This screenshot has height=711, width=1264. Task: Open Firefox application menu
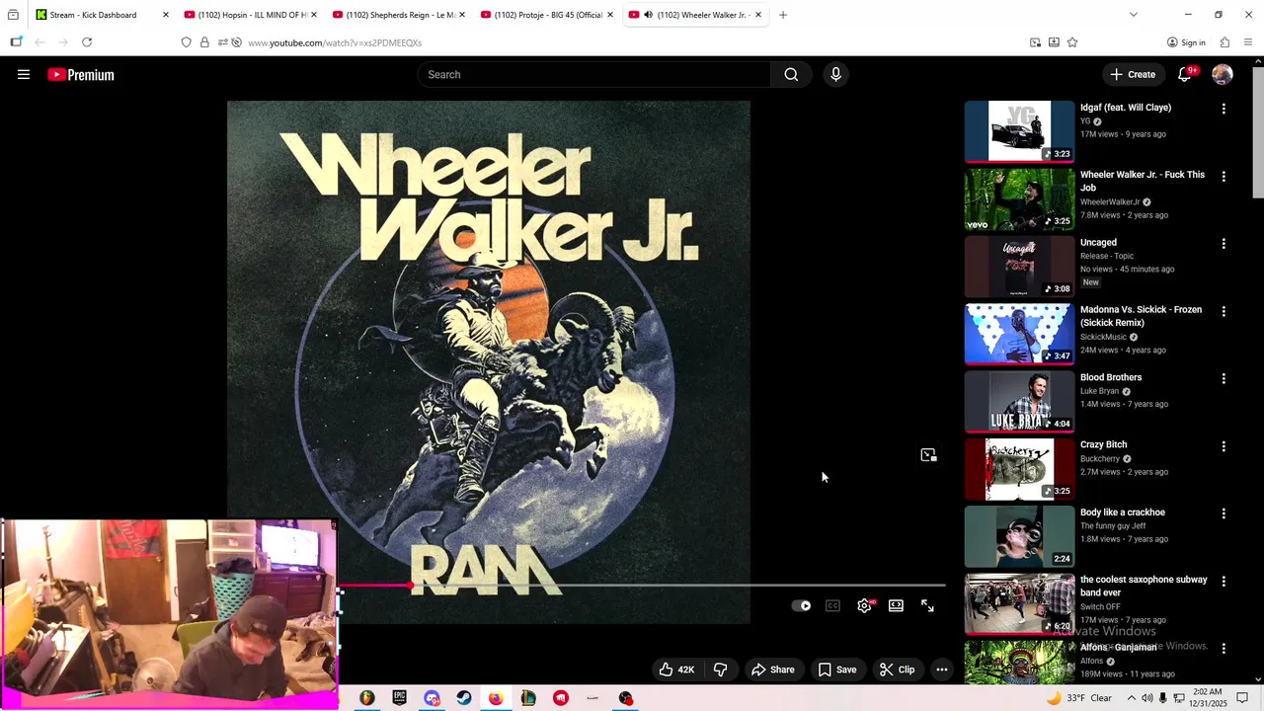click(1248, 42)
